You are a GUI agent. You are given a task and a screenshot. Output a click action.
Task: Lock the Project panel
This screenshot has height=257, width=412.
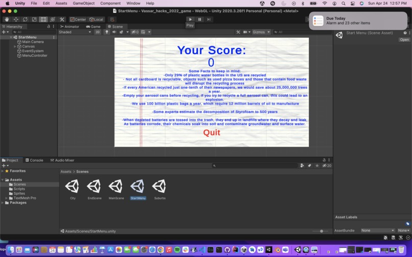(x=324, y=160)
